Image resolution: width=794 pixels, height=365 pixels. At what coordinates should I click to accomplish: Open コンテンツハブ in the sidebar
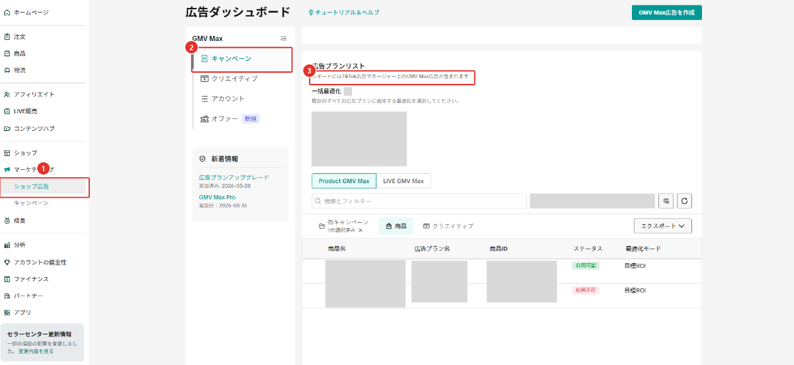pyautogui.click(x=34, y=128)
